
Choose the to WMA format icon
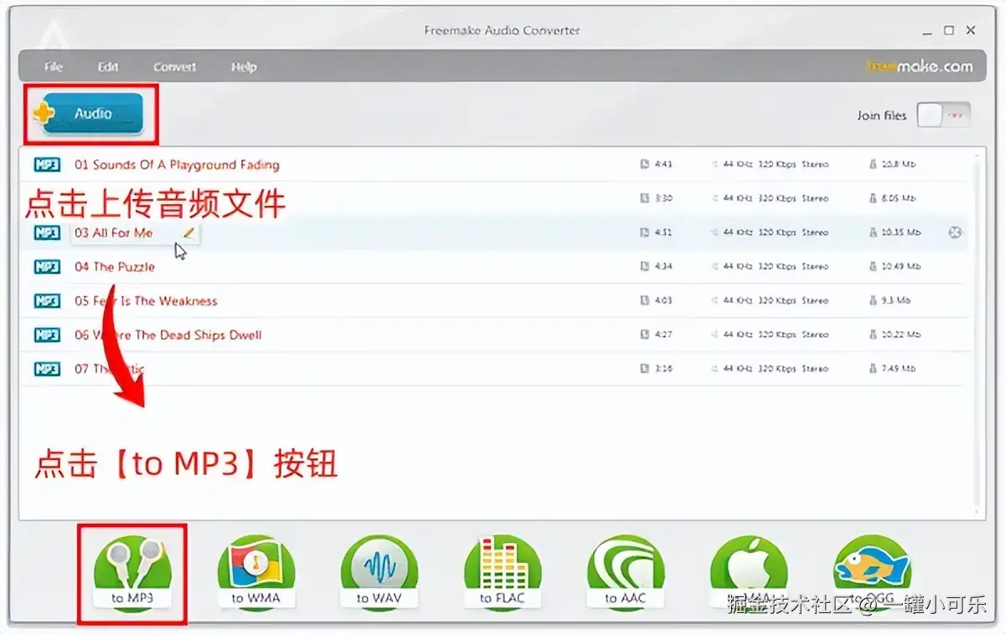click(256, 573)
